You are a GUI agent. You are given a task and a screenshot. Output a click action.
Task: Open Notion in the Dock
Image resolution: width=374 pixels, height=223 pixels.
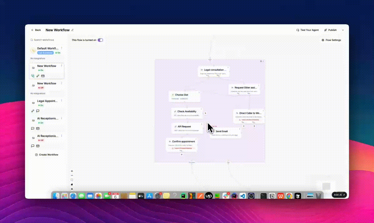coord(272,196)
